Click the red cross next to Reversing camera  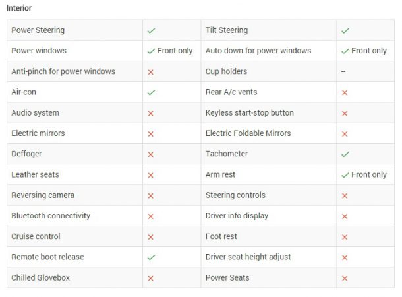pyautogui.click(x=151, y=195)
